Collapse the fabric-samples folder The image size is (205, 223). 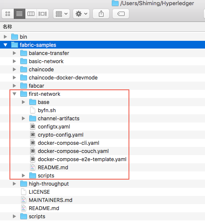(6, 45)
